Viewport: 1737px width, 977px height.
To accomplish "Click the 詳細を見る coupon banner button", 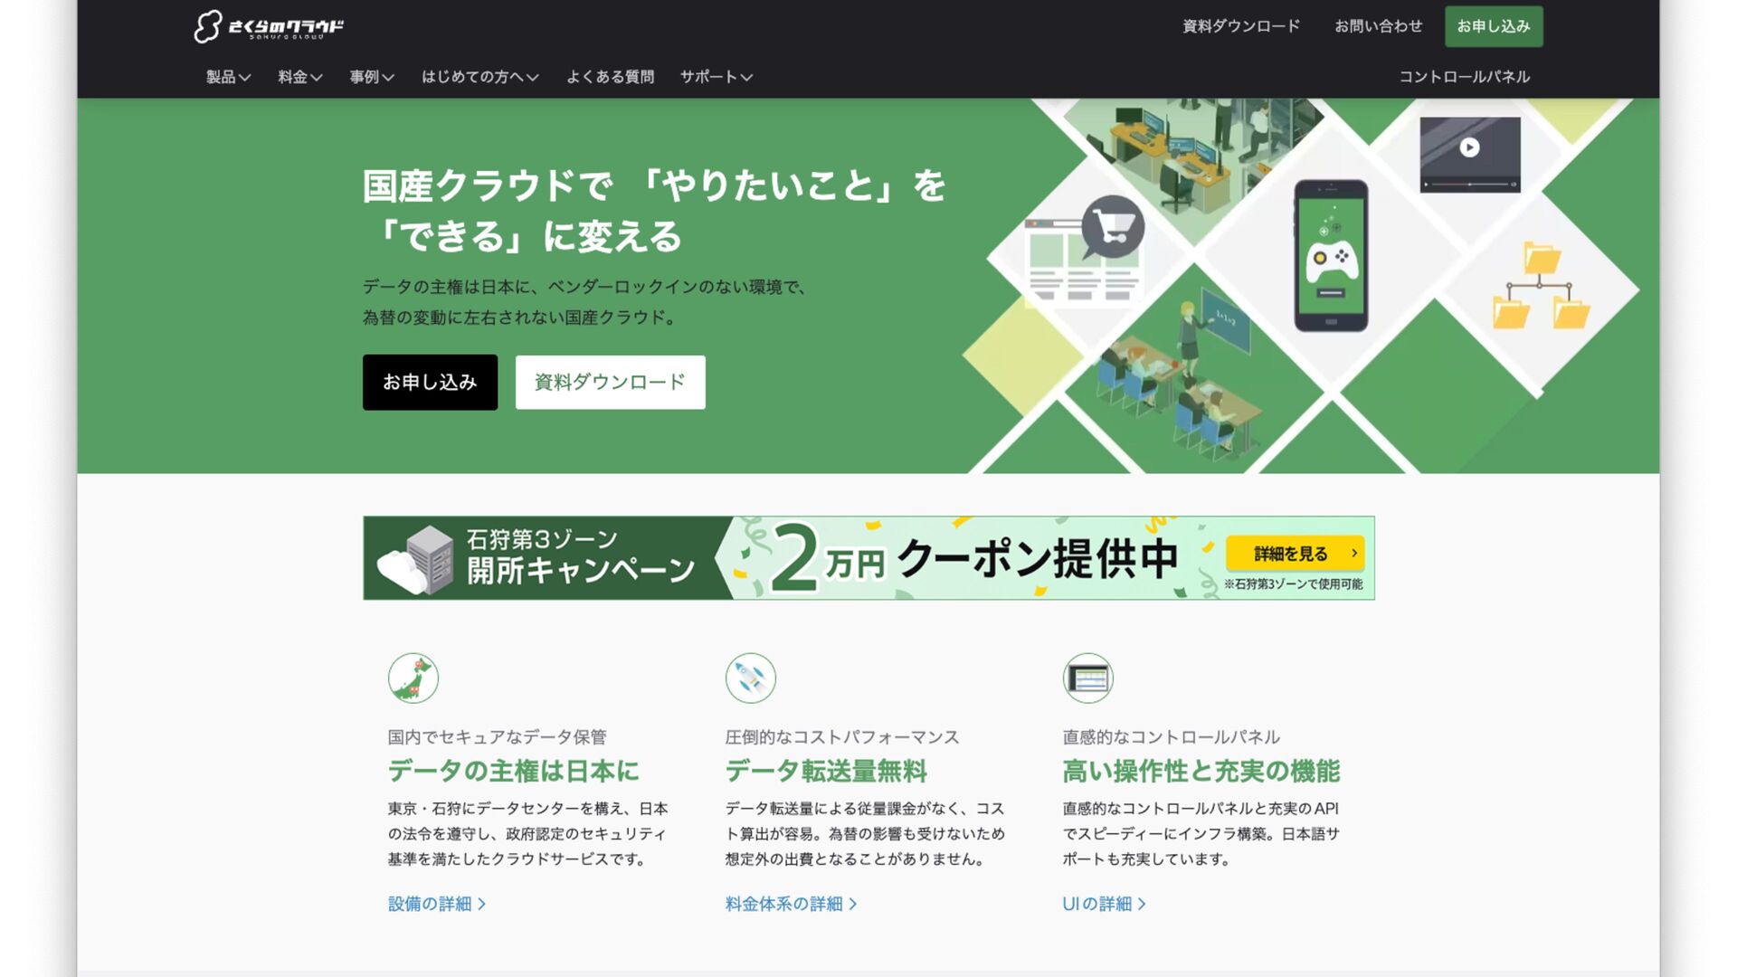I will tap(1295, 554).
